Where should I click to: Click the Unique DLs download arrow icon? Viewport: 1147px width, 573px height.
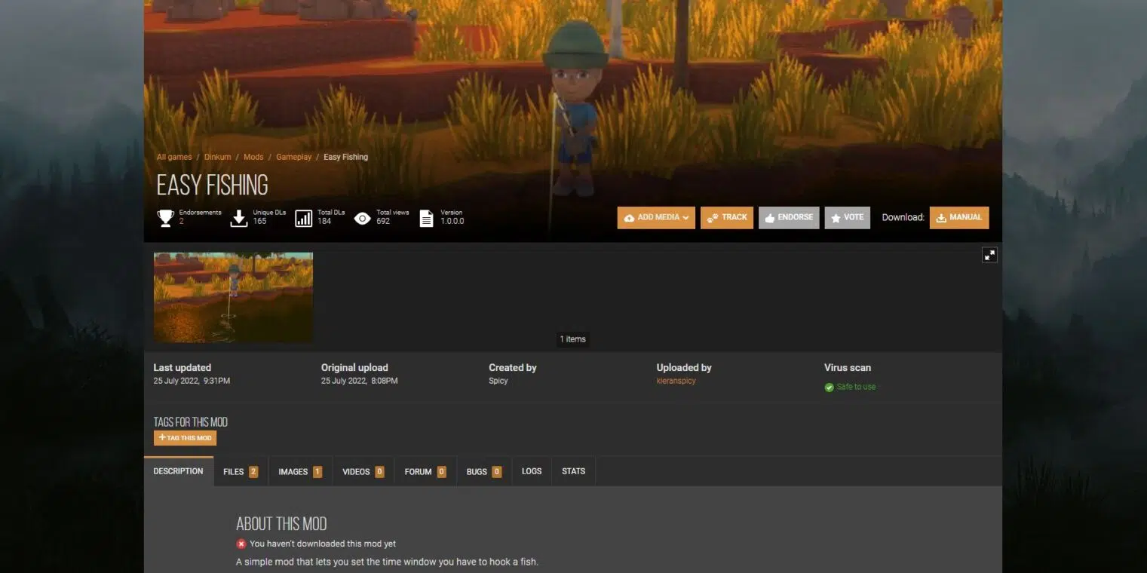pyautogui.click(x=239, y=218)
